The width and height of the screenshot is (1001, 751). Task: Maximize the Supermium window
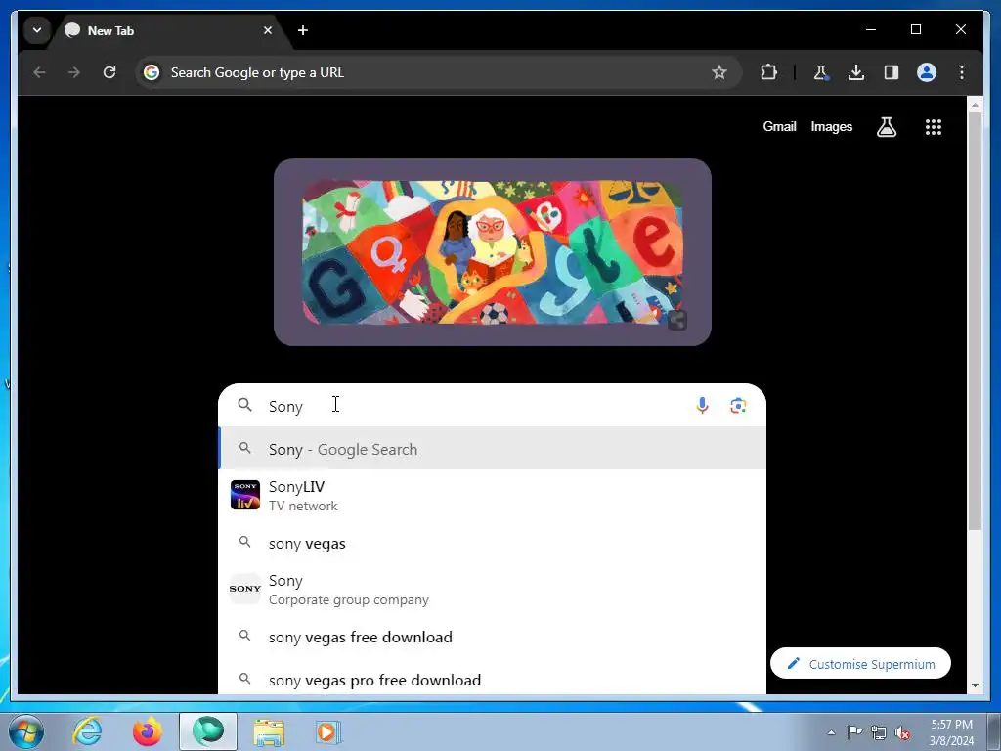[915, 29]
